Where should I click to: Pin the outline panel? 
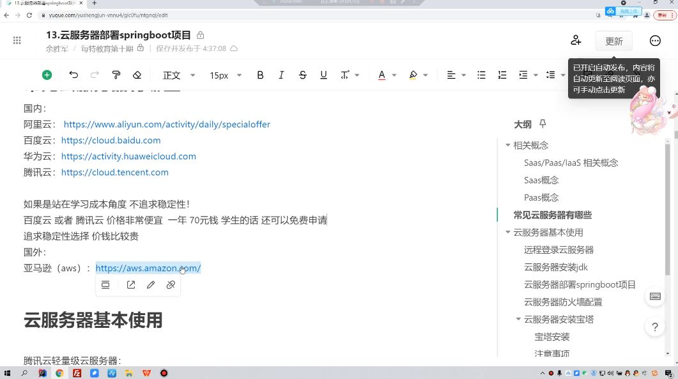coord(543,124)
